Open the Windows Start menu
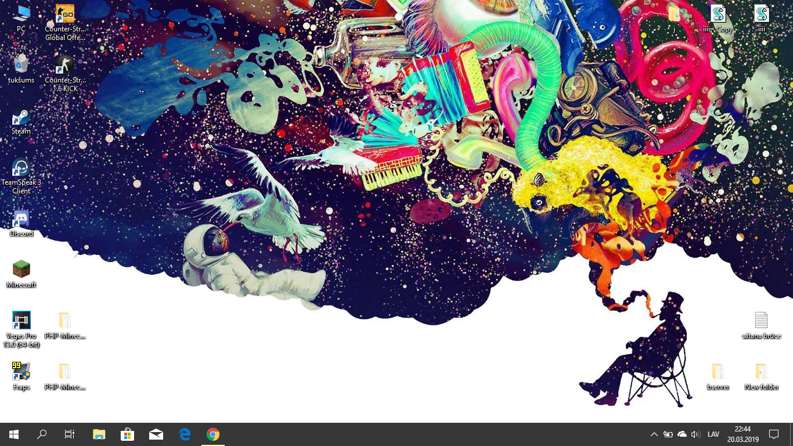793x446 pixels. click(x=14, y=434)
